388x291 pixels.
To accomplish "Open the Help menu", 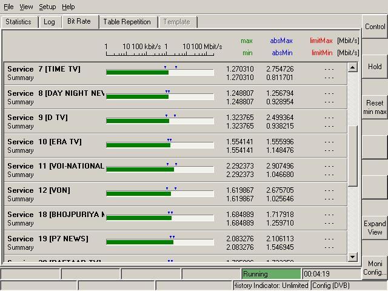I will coord(69,7).
